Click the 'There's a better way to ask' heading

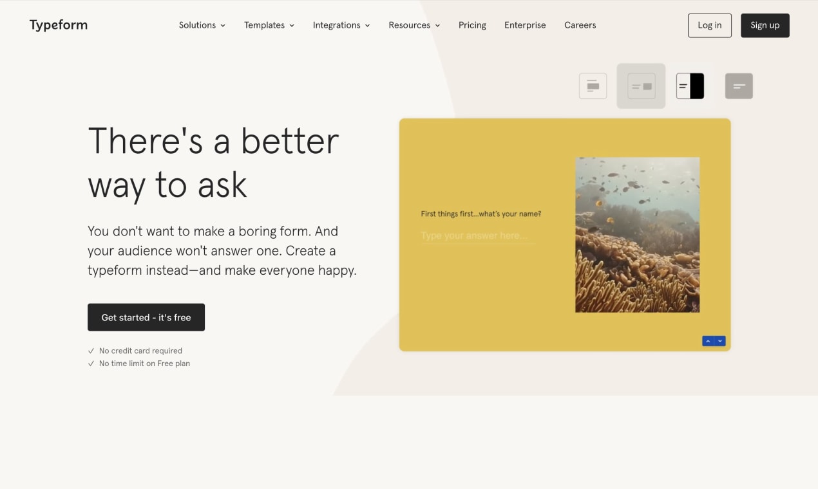213,163
